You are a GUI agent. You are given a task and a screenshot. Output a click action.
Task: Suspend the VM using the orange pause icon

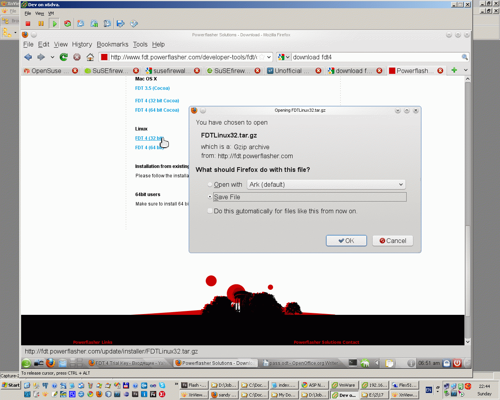[41, 24]
